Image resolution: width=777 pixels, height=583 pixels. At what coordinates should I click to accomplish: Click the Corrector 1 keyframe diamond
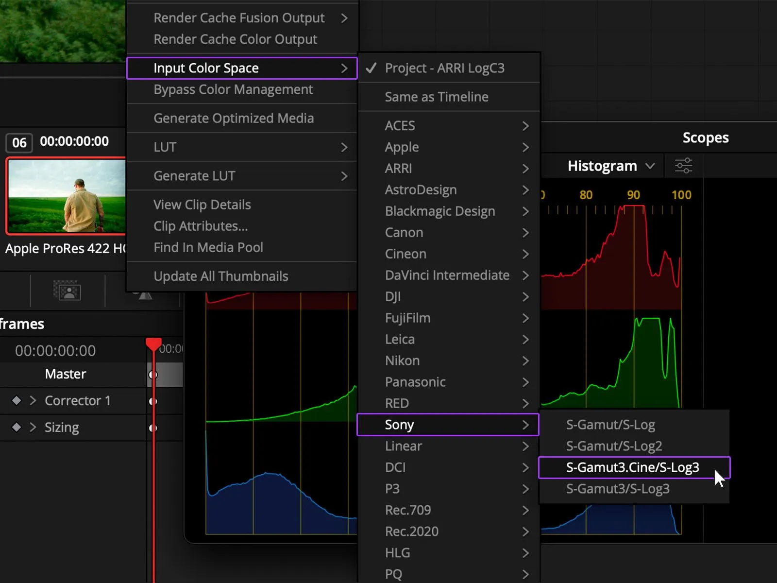[x=17, y=400]
